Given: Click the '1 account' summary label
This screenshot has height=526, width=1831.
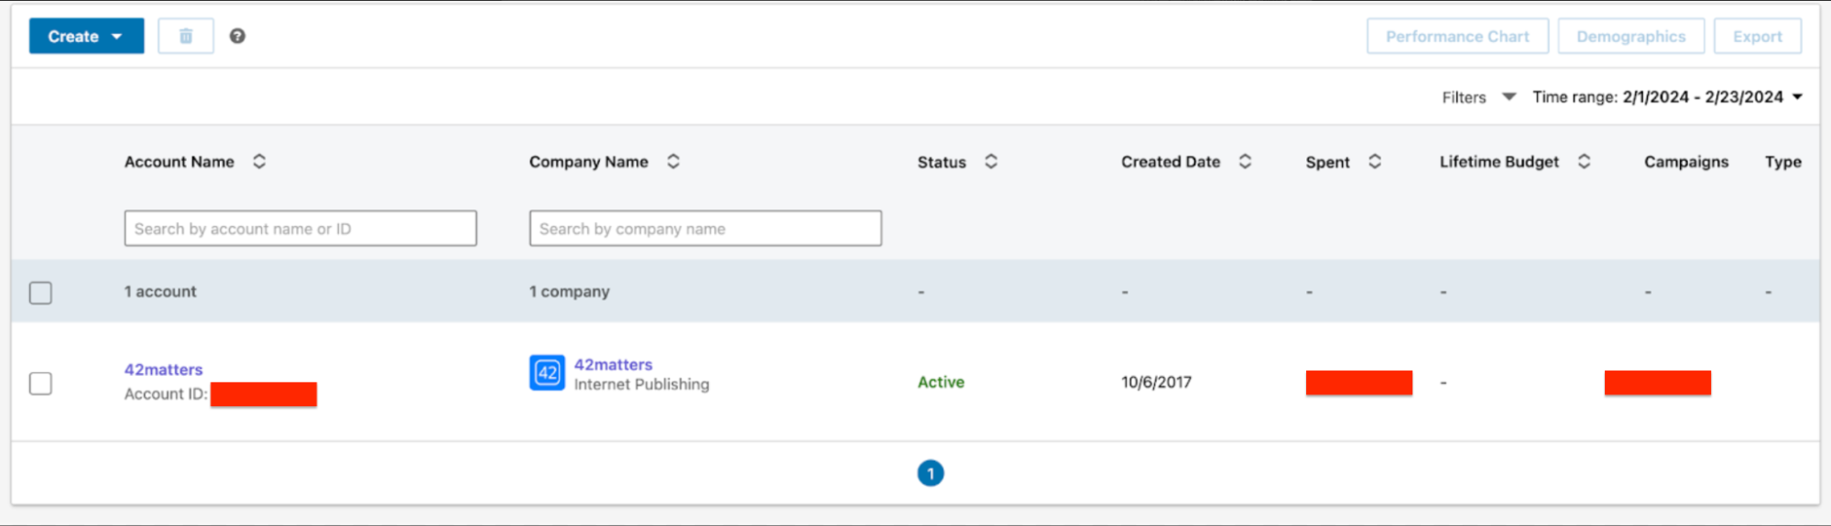Looking at the screenshot, I should click(160, 292).
